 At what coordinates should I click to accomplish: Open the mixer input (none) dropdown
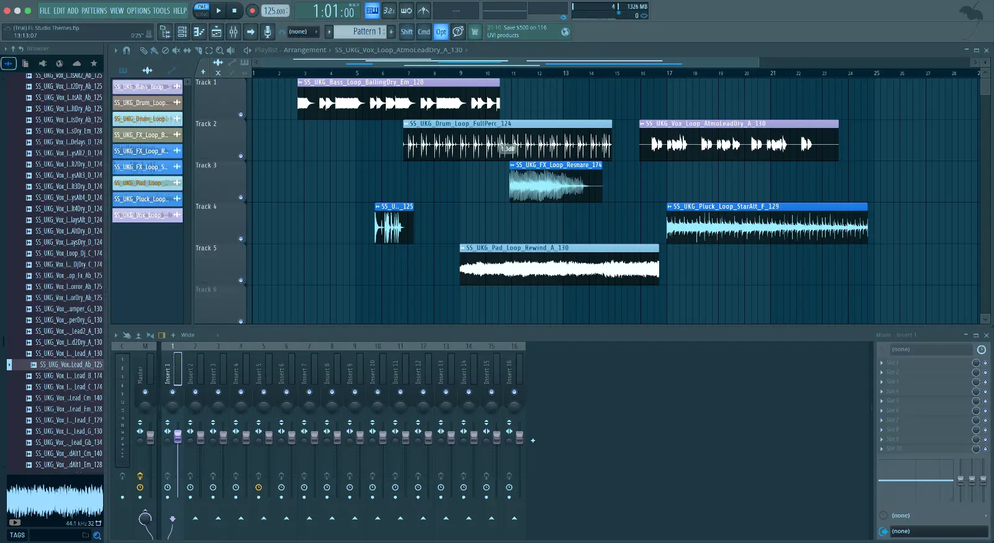pos(931,350)
